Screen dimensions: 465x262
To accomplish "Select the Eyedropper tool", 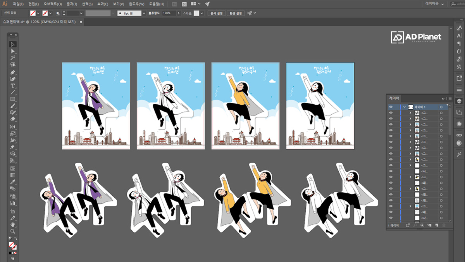I will tap(13, 182).
